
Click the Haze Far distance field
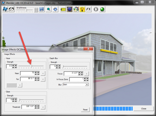pyautogui.click(x=28, y=79)
